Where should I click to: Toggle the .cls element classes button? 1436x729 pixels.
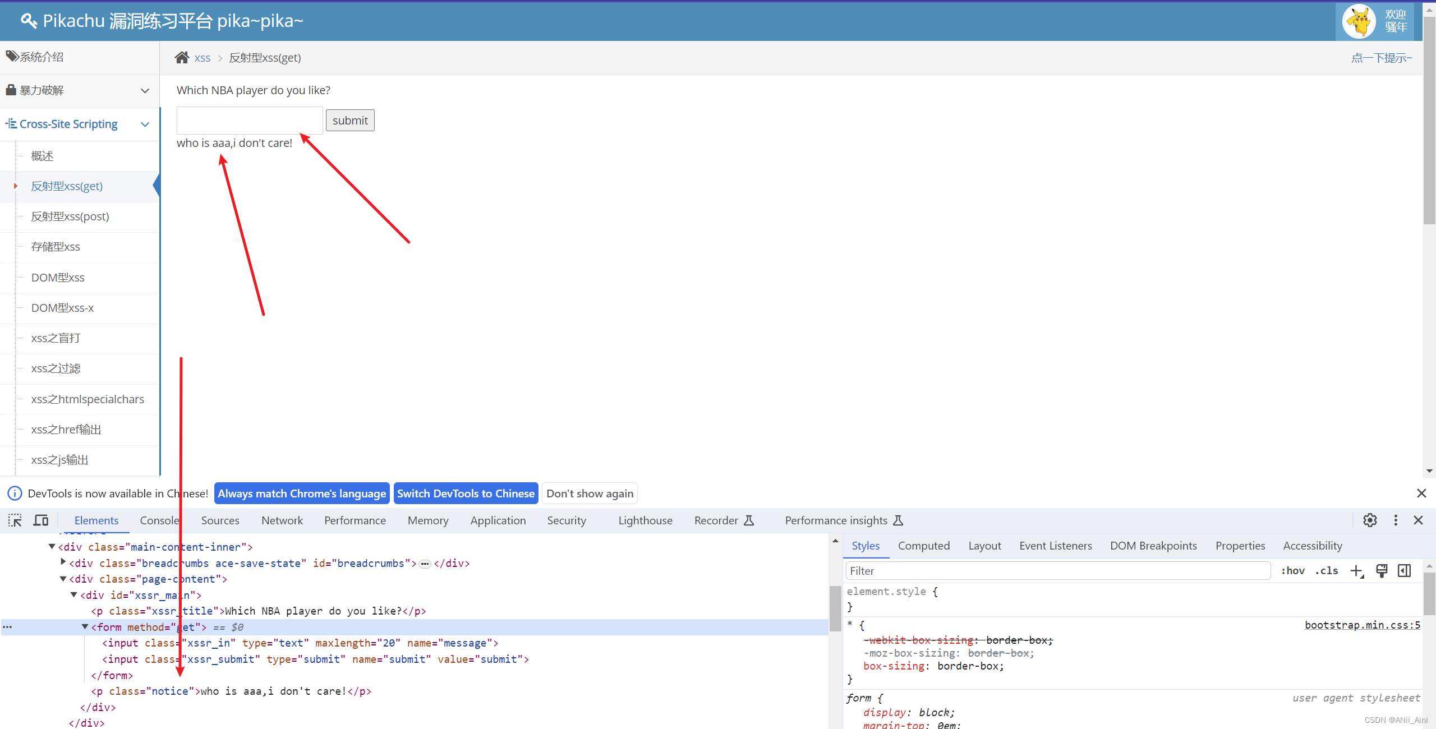pos(1327,571)
